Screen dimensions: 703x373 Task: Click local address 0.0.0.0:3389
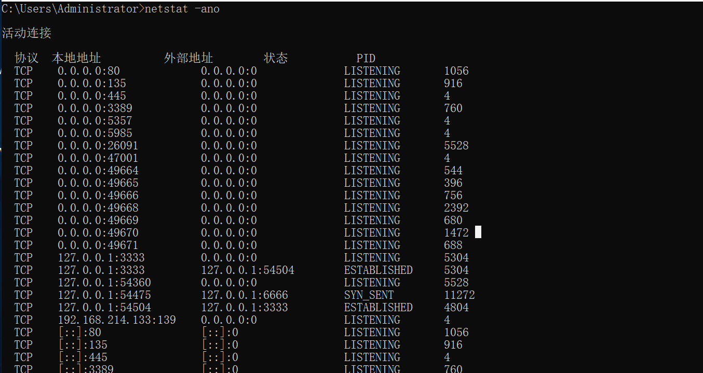[x=94, y=108]
